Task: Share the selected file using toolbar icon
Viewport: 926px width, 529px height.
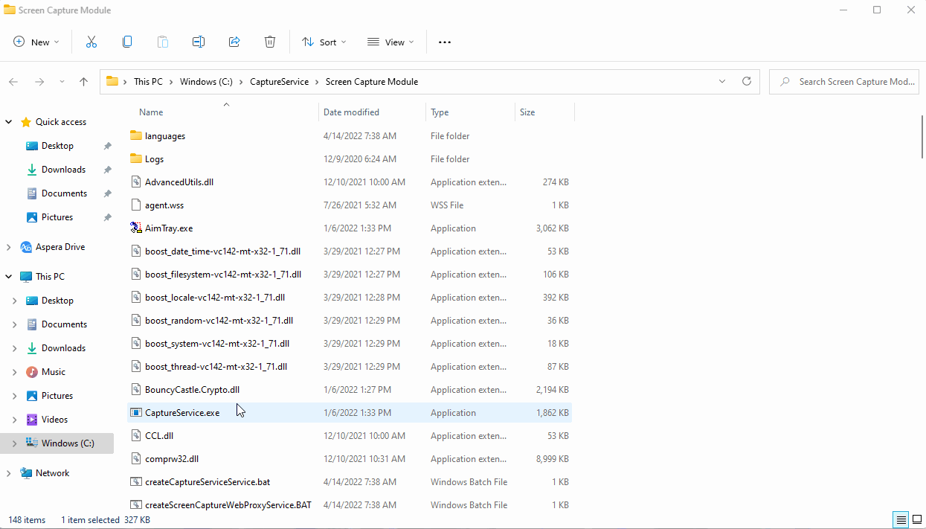Action: pyautogui.click(x=234, y=42)
